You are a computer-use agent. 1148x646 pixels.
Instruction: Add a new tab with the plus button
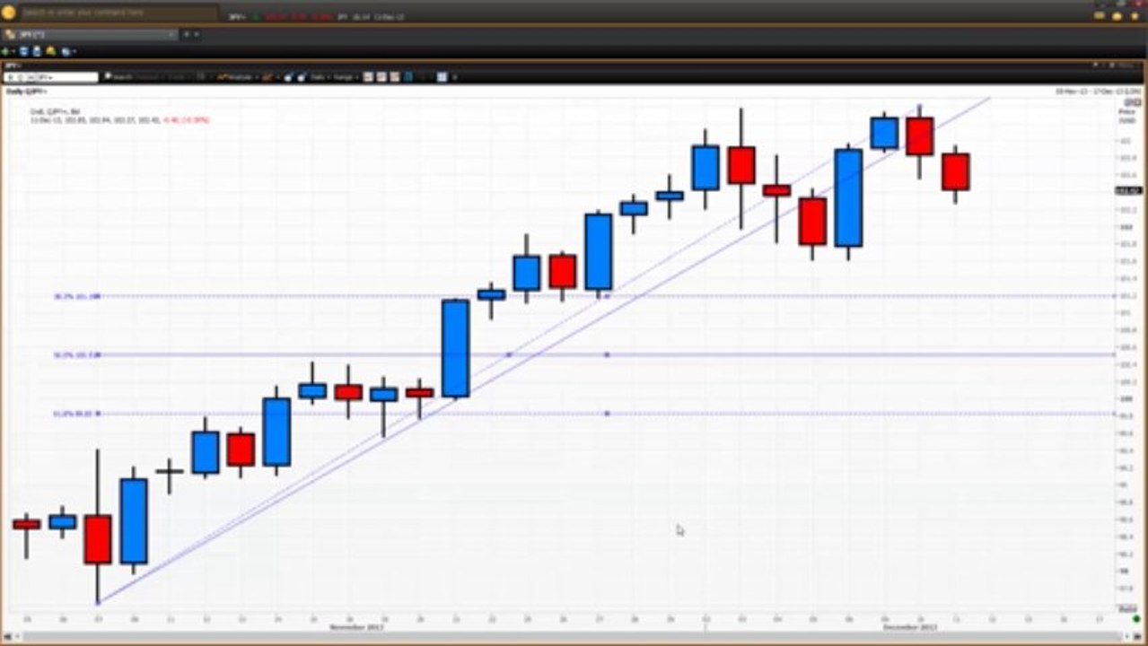pyautogui.click(x=187, y=34)
